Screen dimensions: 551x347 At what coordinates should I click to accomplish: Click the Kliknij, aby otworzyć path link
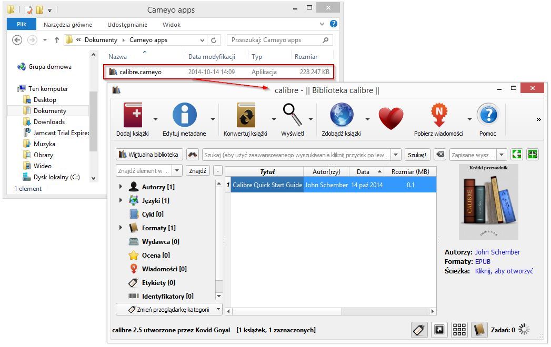(504, 271)
